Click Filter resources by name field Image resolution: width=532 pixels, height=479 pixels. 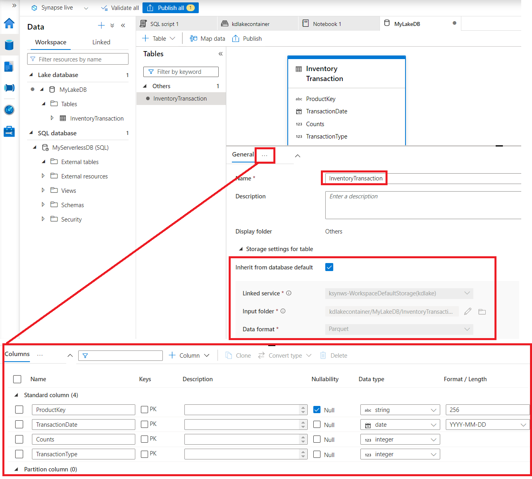point(78,59)
